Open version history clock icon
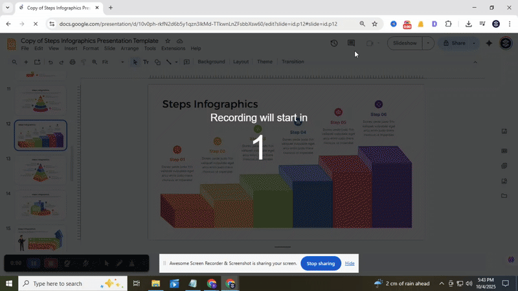This screenshot has width=518, height=291. pyautogui.click(x=333, y=43)
